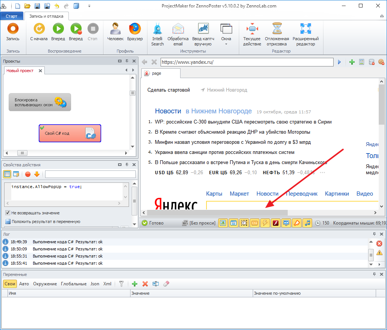Open the Маркет link
This screenshot has width=387, height=330.
[239, 194]
